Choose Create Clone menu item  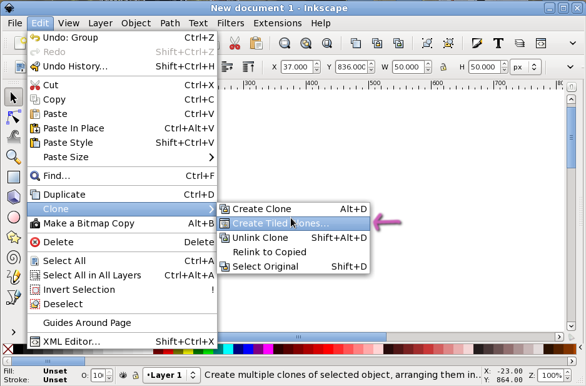pyautogui.click(x=293, y=209)
